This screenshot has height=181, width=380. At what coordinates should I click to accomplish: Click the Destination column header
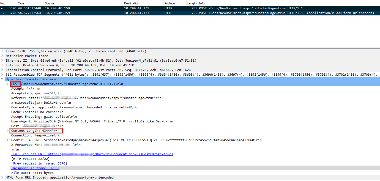pyautogui.click(x=132, y=3)
